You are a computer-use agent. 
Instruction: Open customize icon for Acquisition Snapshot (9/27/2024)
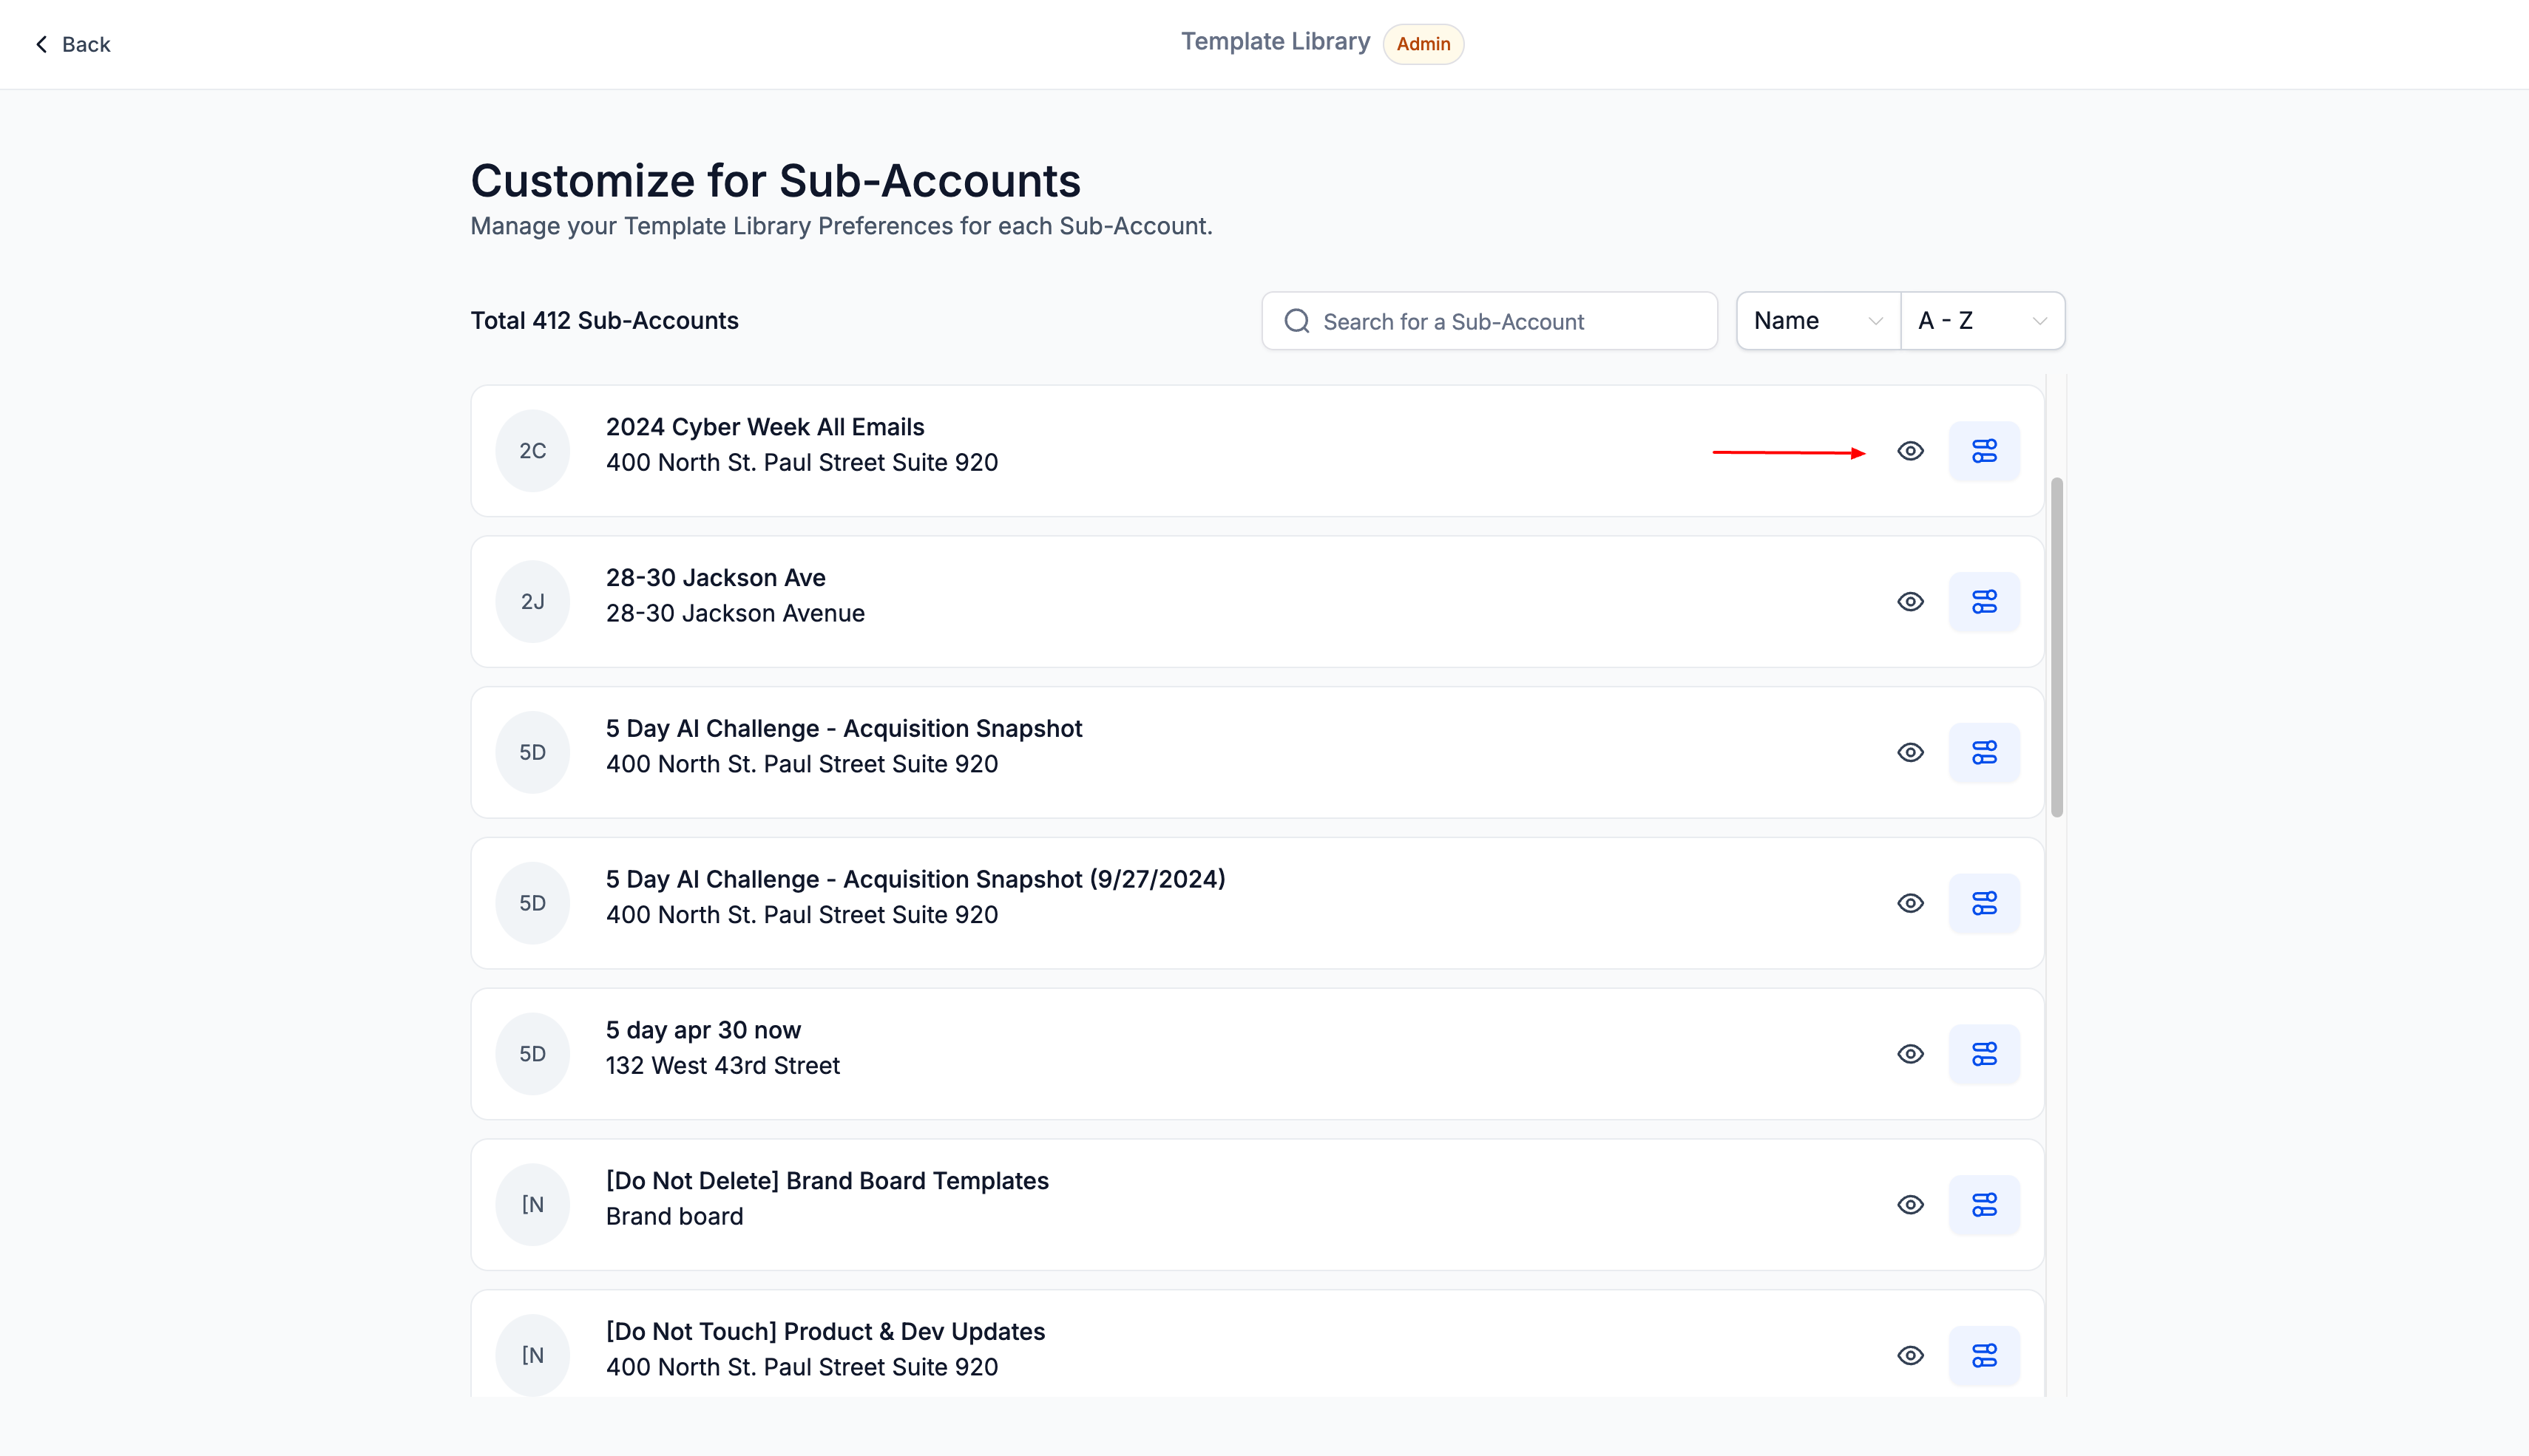point(1984,904)
